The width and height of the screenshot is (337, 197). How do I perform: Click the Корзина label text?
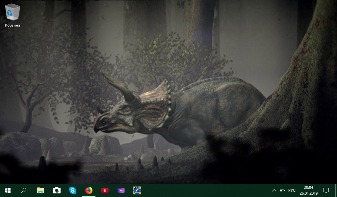pos(13,25)
